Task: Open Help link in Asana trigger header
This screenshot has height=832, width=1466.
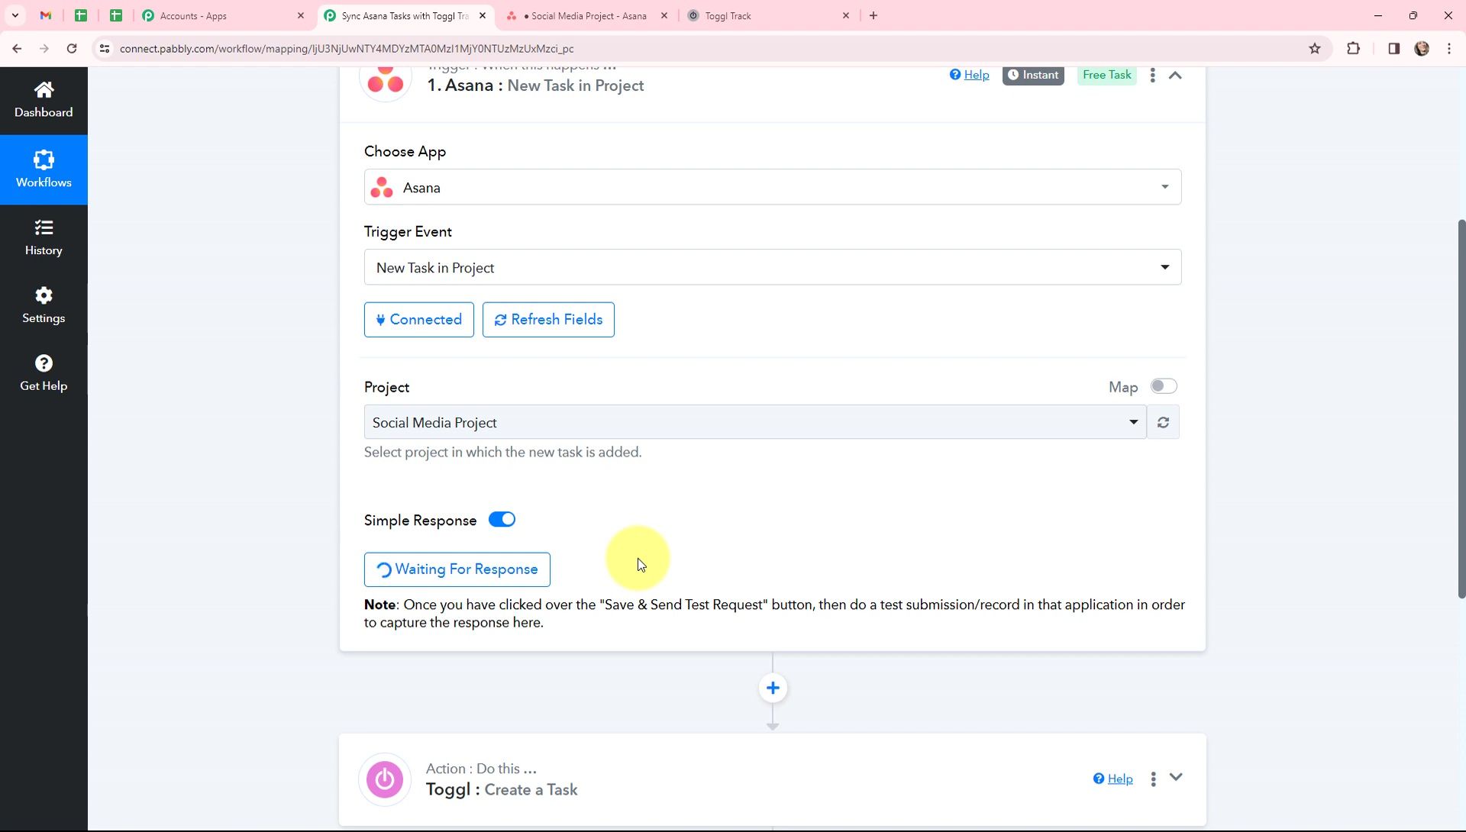Action: (970, 75)
